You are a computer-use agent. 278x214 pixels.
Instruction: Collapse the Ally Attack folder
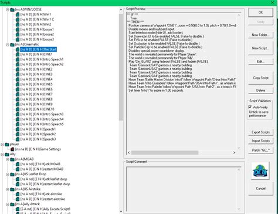[x=8, y=204]
